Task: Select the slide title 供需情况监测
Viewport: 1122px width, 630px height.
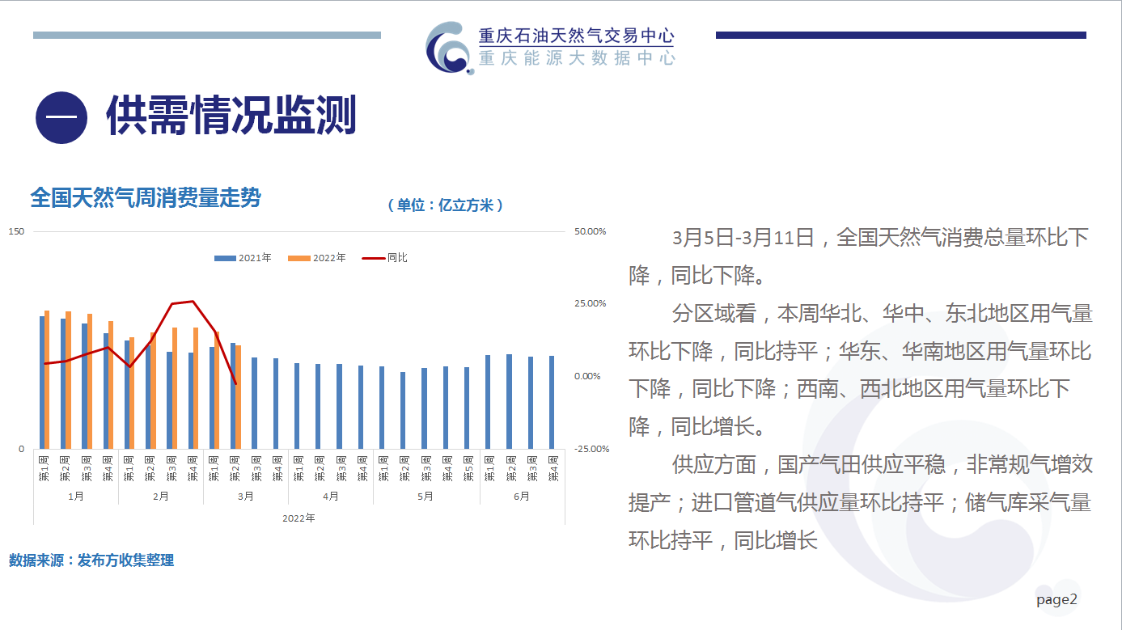Action: coord(231,117)
